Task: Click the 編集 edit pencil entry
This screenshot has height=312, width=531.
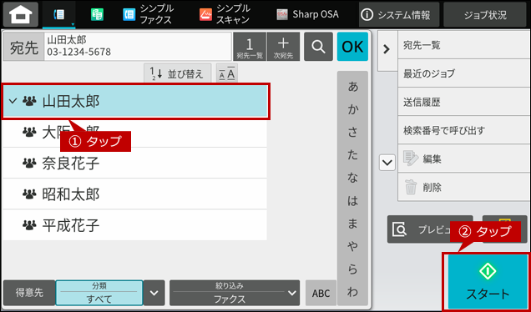Action: (464, 159)
